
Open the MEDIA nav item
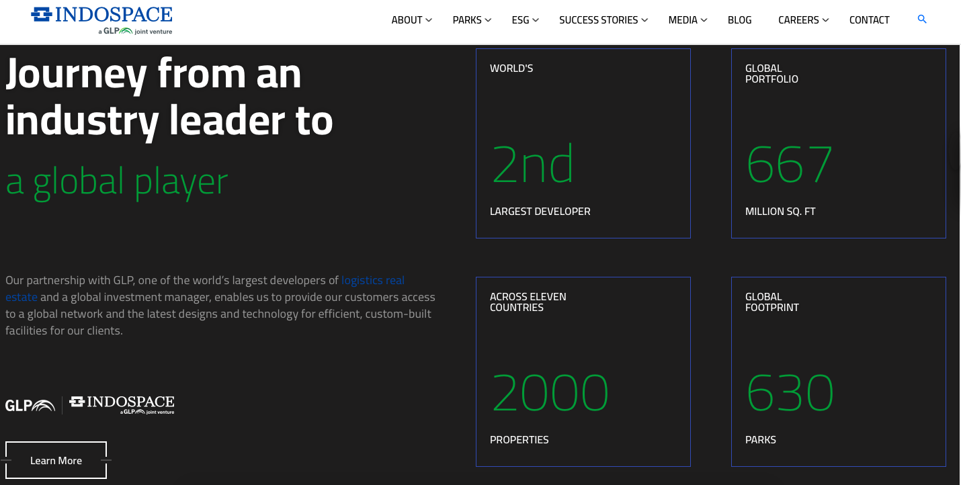tap(683, 20)
